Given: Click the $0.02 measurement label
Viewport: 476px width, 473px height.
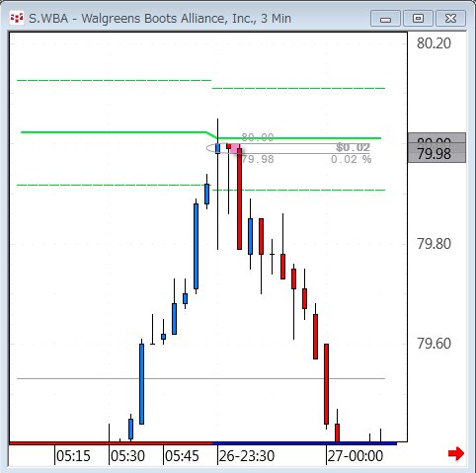Looking at the screenshot, I should [x=353, y=147].
